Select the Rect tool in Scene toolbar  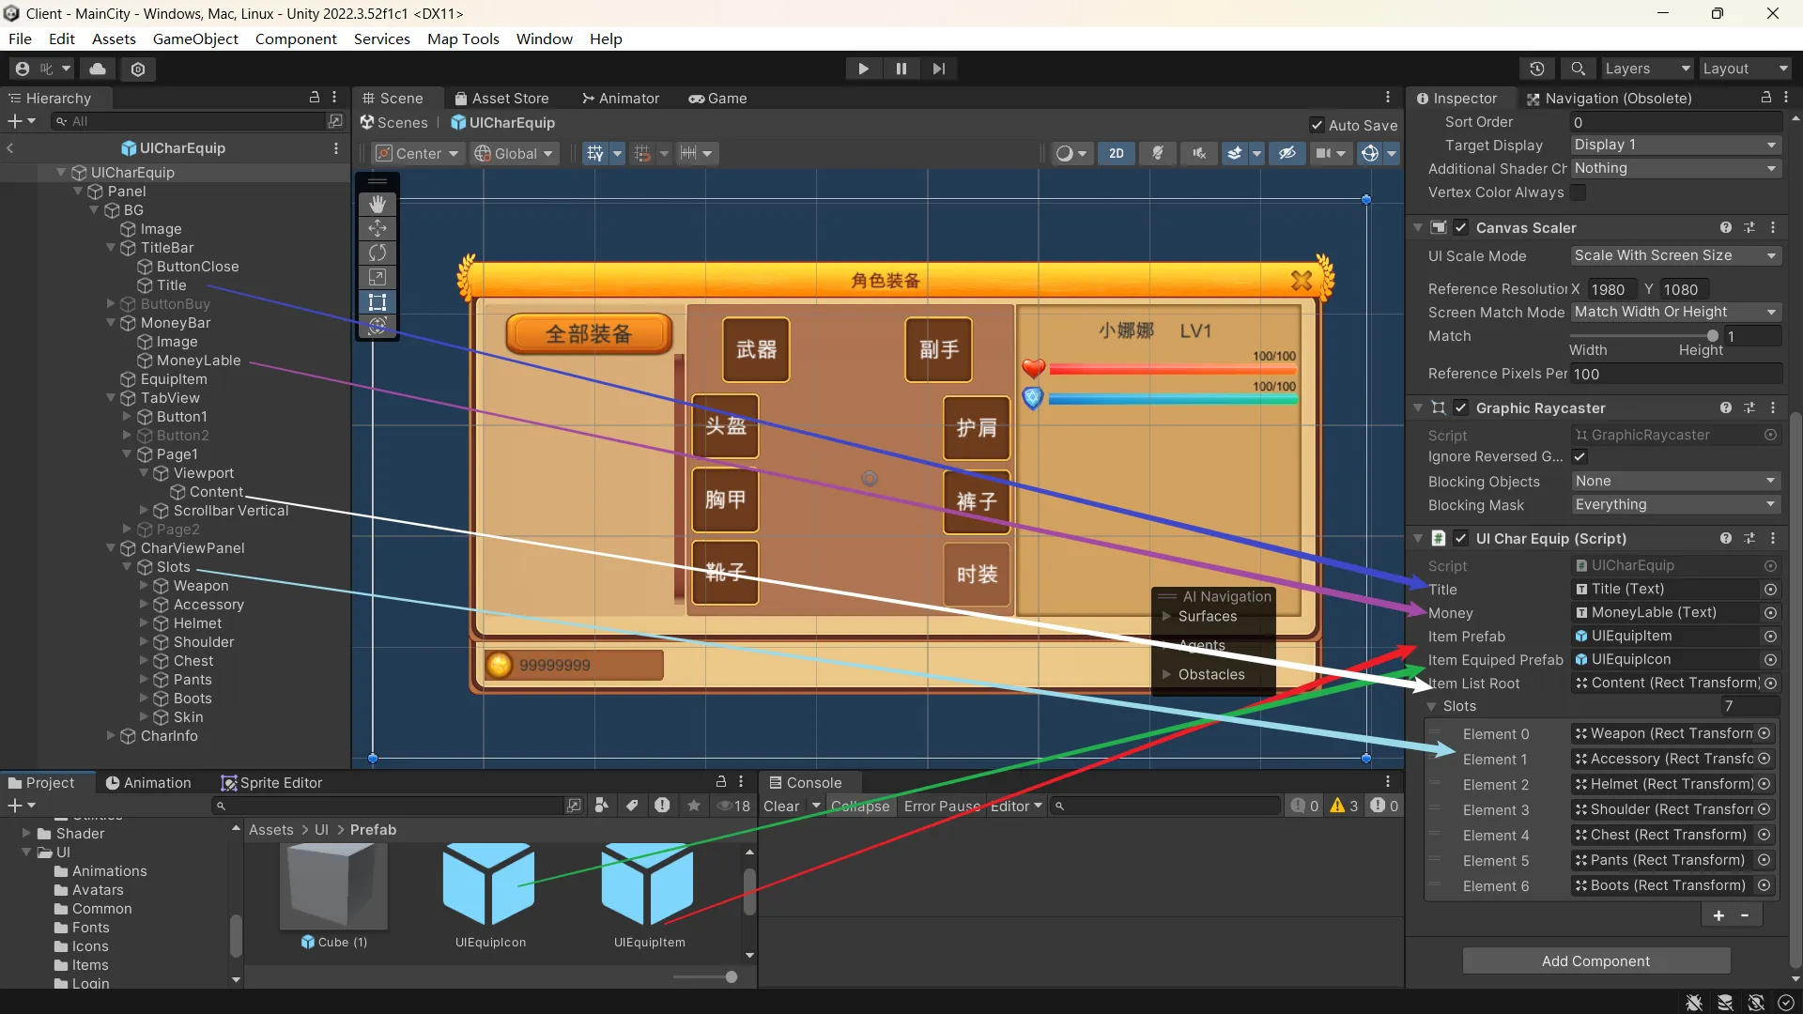[x=378, y=301]
